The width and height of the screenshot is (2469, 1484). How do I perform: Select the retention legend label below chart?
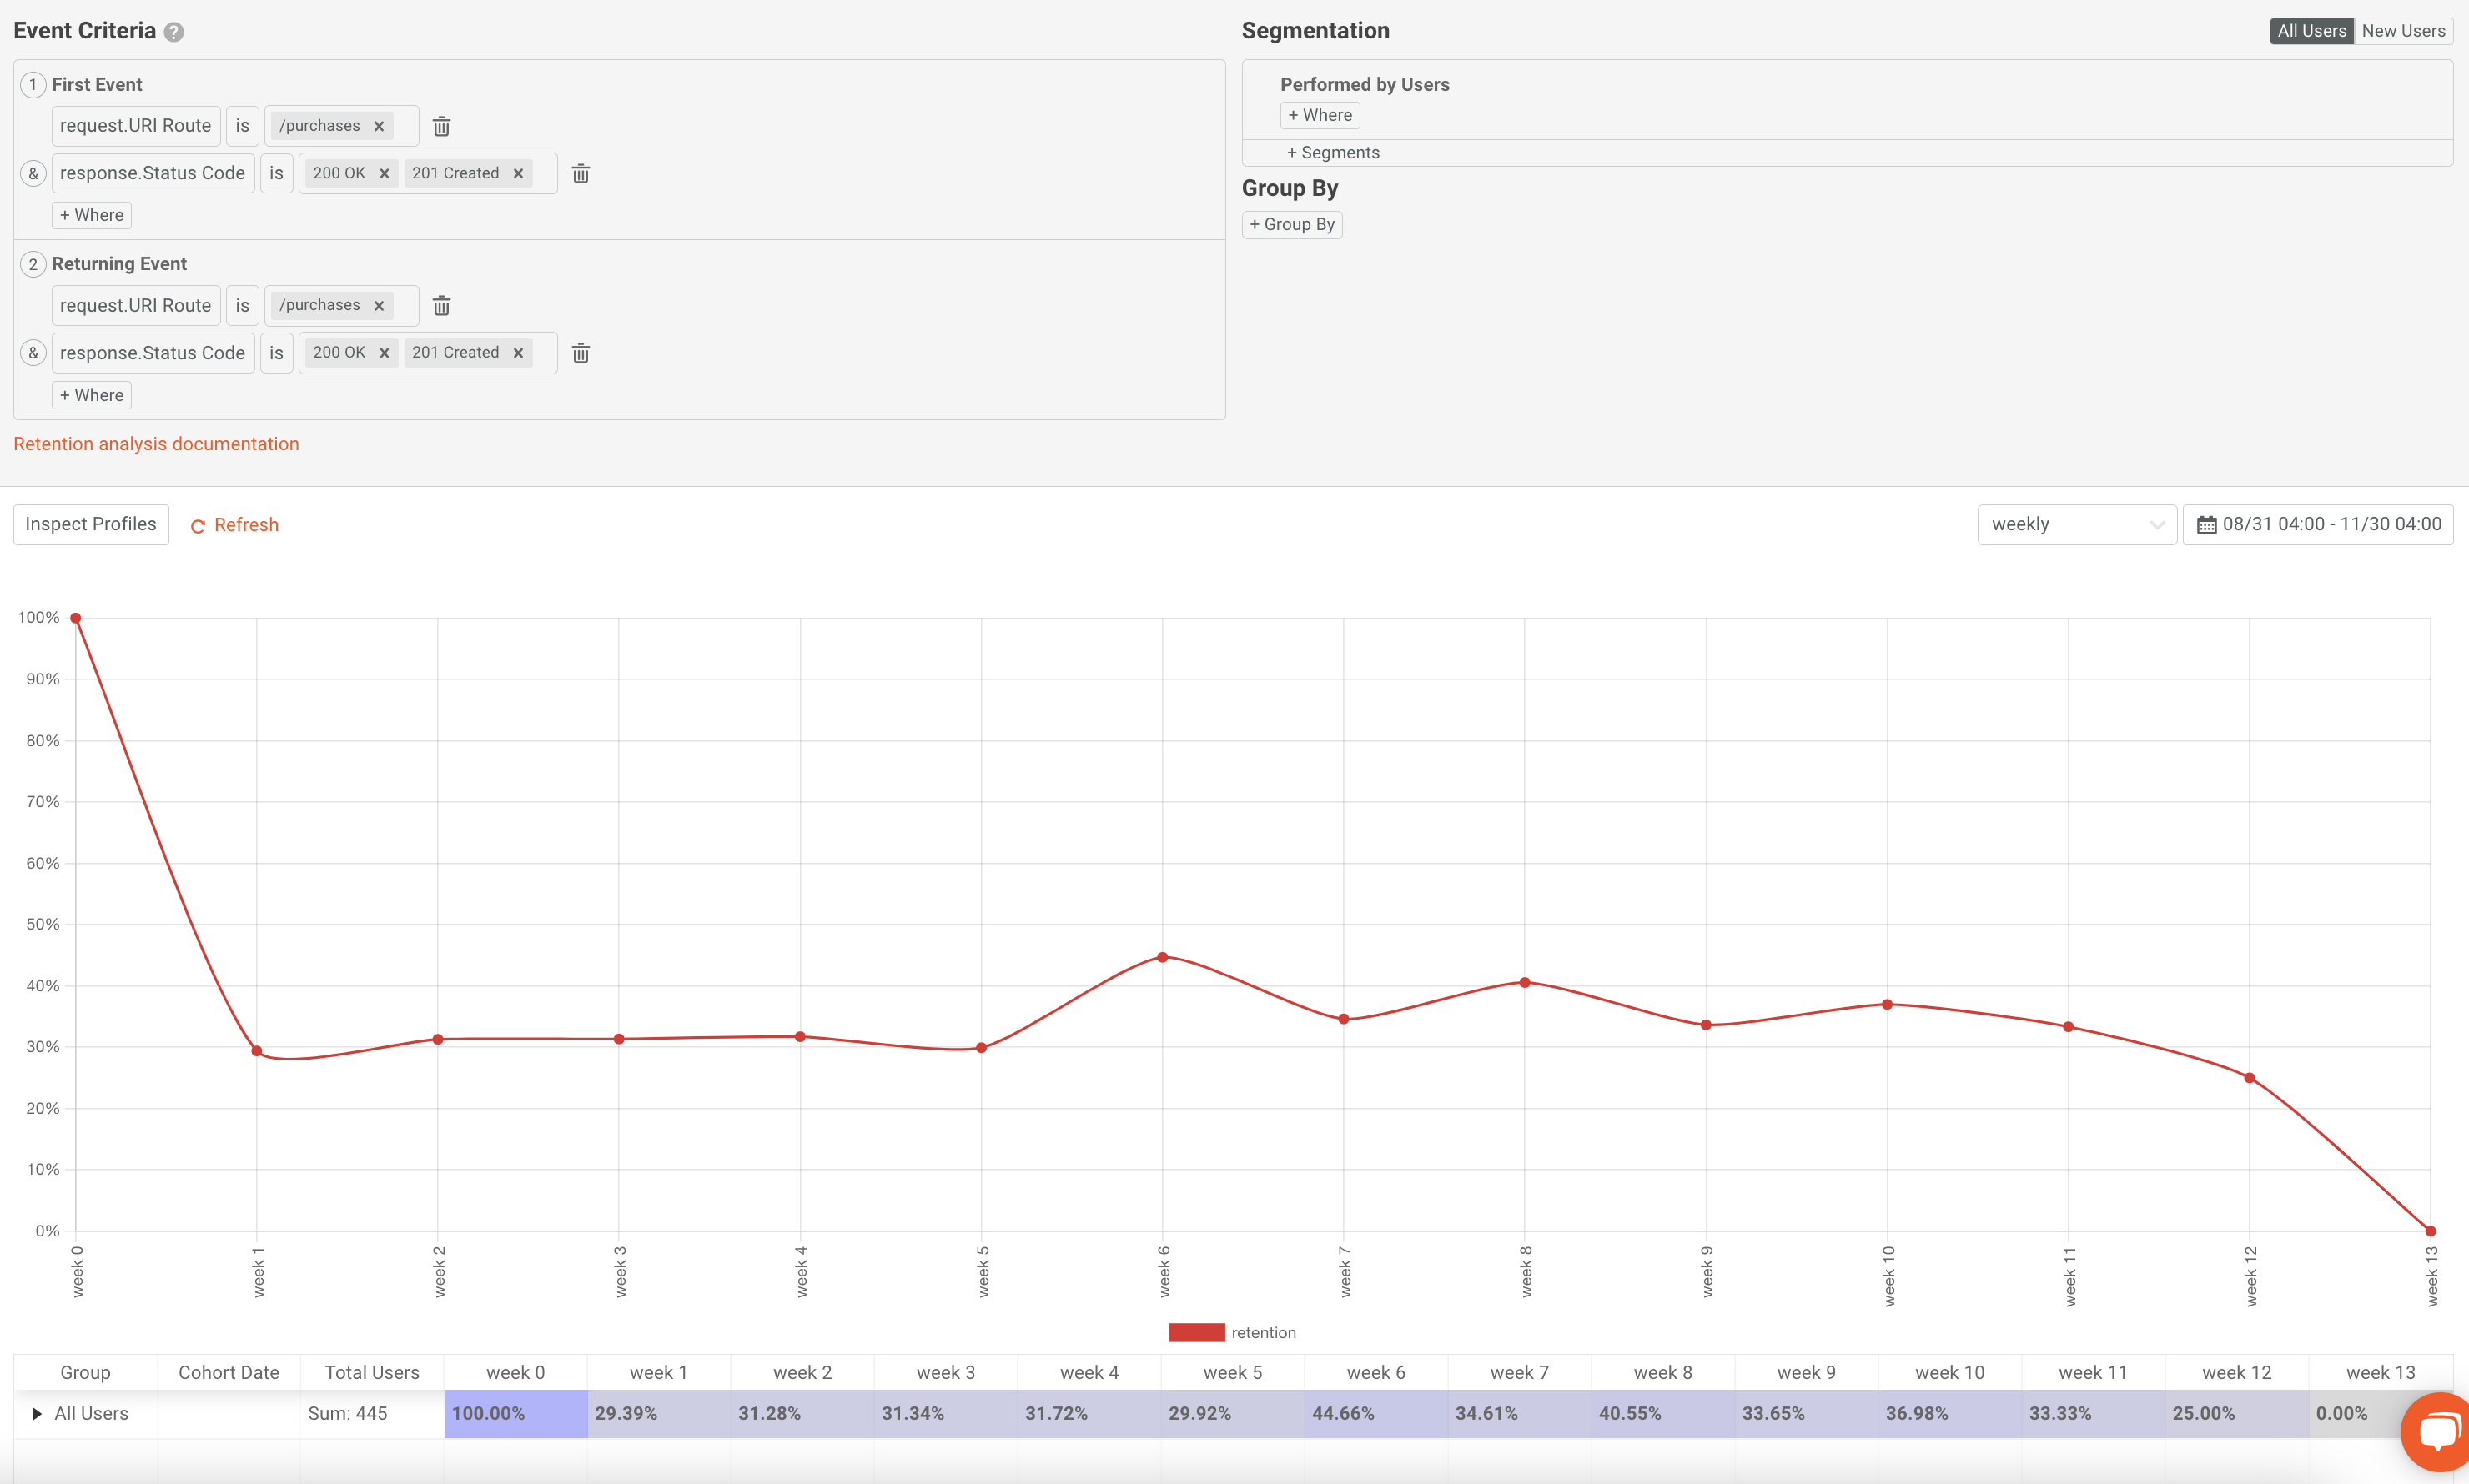coord(1264,1332)
